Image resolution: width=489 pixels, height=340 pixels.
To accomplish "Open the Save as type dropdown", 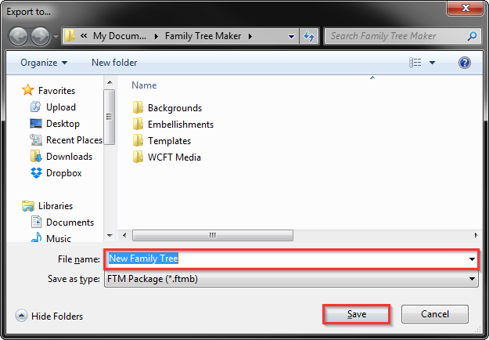I will [x=291, y=279].
